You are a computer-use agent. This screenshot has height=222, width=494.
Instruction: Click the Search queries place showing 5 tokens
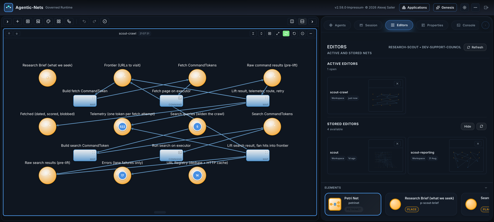[x=197, y=127]
